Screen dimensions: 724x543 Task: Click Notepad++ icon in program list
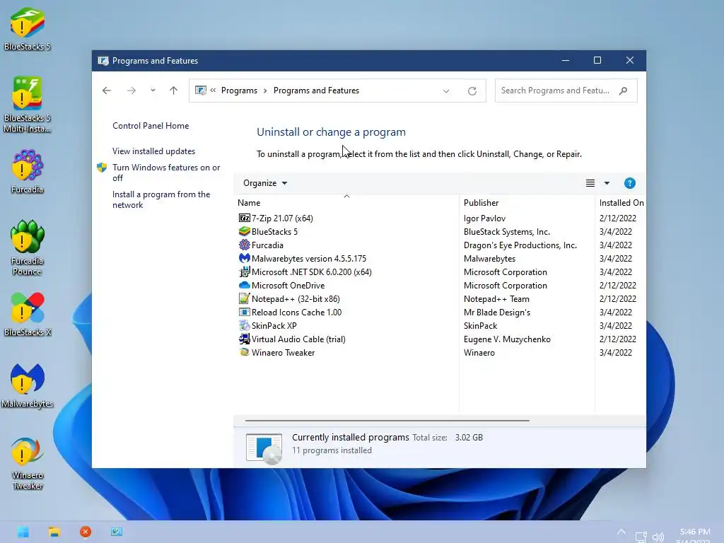244,299
